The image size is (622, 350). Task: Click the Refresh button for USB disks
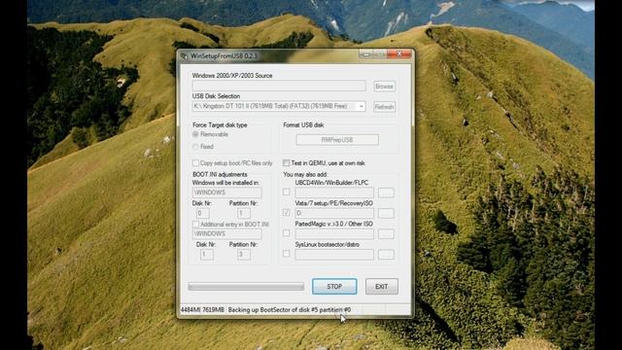coord(385,107)
